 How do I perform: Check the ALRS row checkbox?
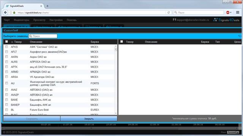(6, 62)
